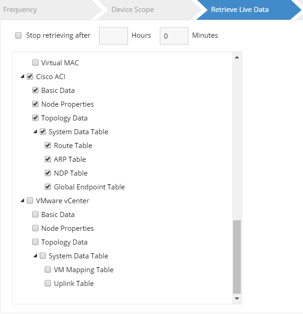The height and width of the screenshot is (314, 303).
Task: Check the VMware vCenter checkbox
Action: pos(30,200)
